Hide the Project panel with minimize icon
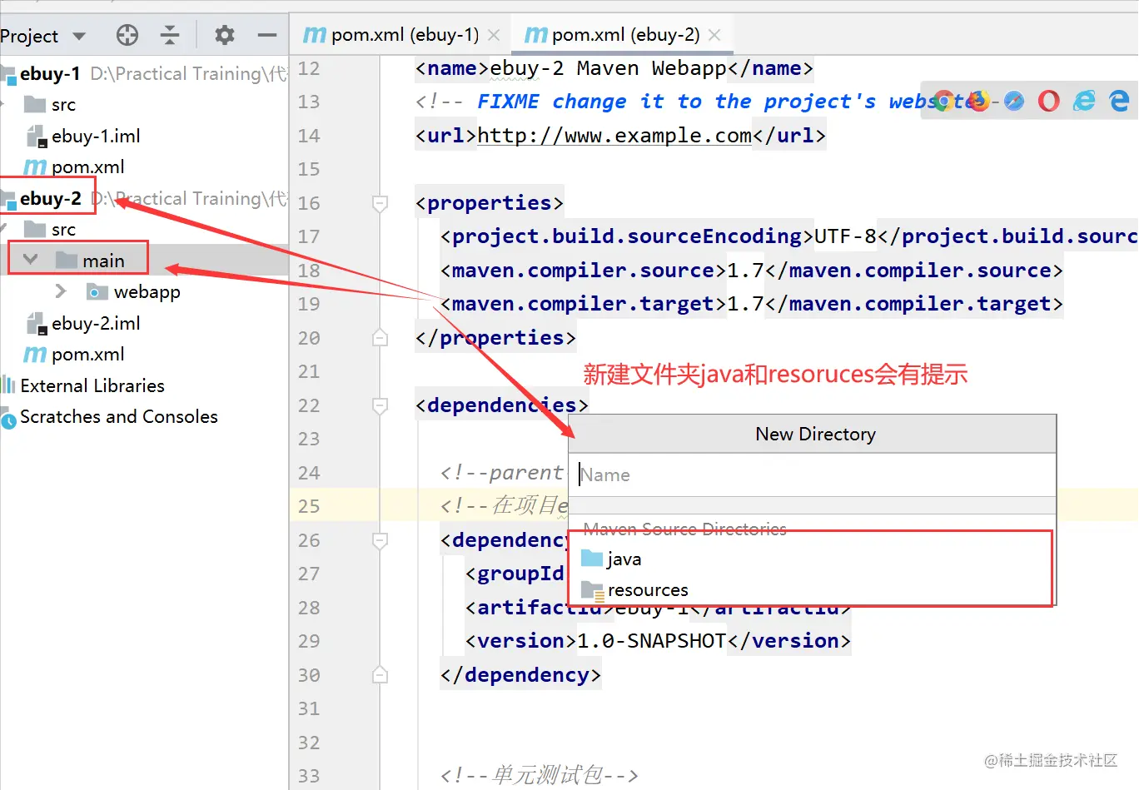 tap(267, 35)
